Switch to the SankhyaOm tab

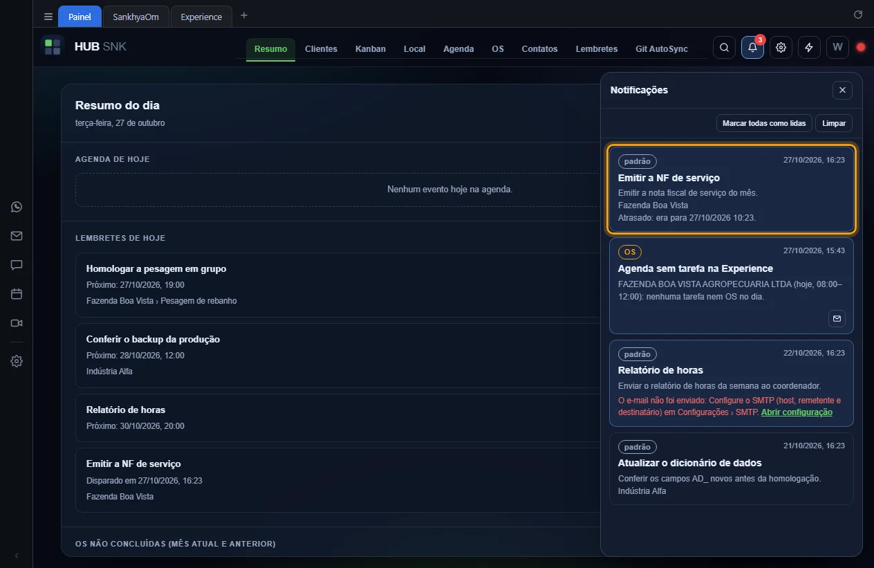click(x=136, y=17)
